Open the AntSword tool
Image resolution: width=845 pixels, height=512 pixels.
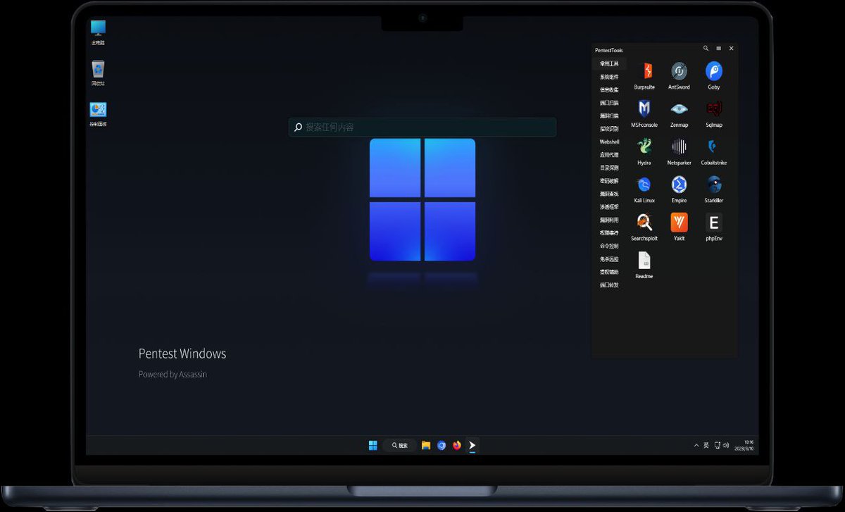679,75
